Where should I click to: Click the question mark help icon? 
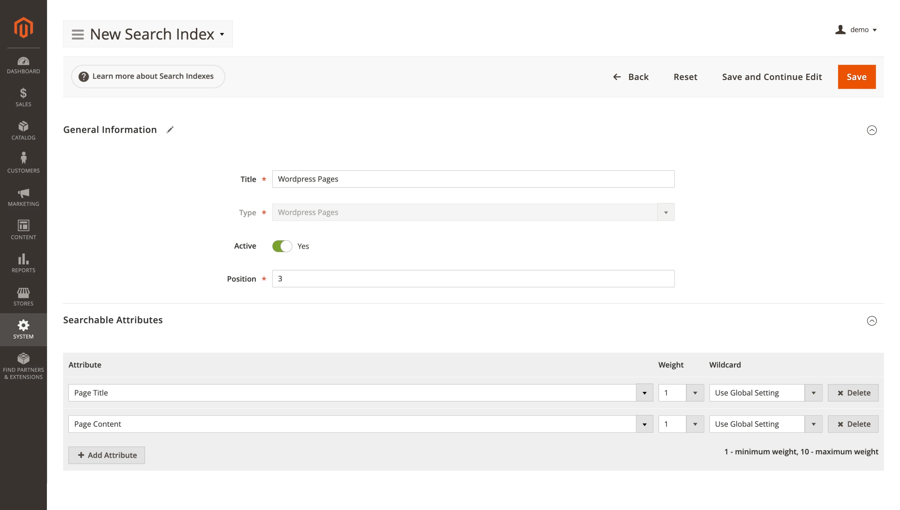click(x=83, y=76)
